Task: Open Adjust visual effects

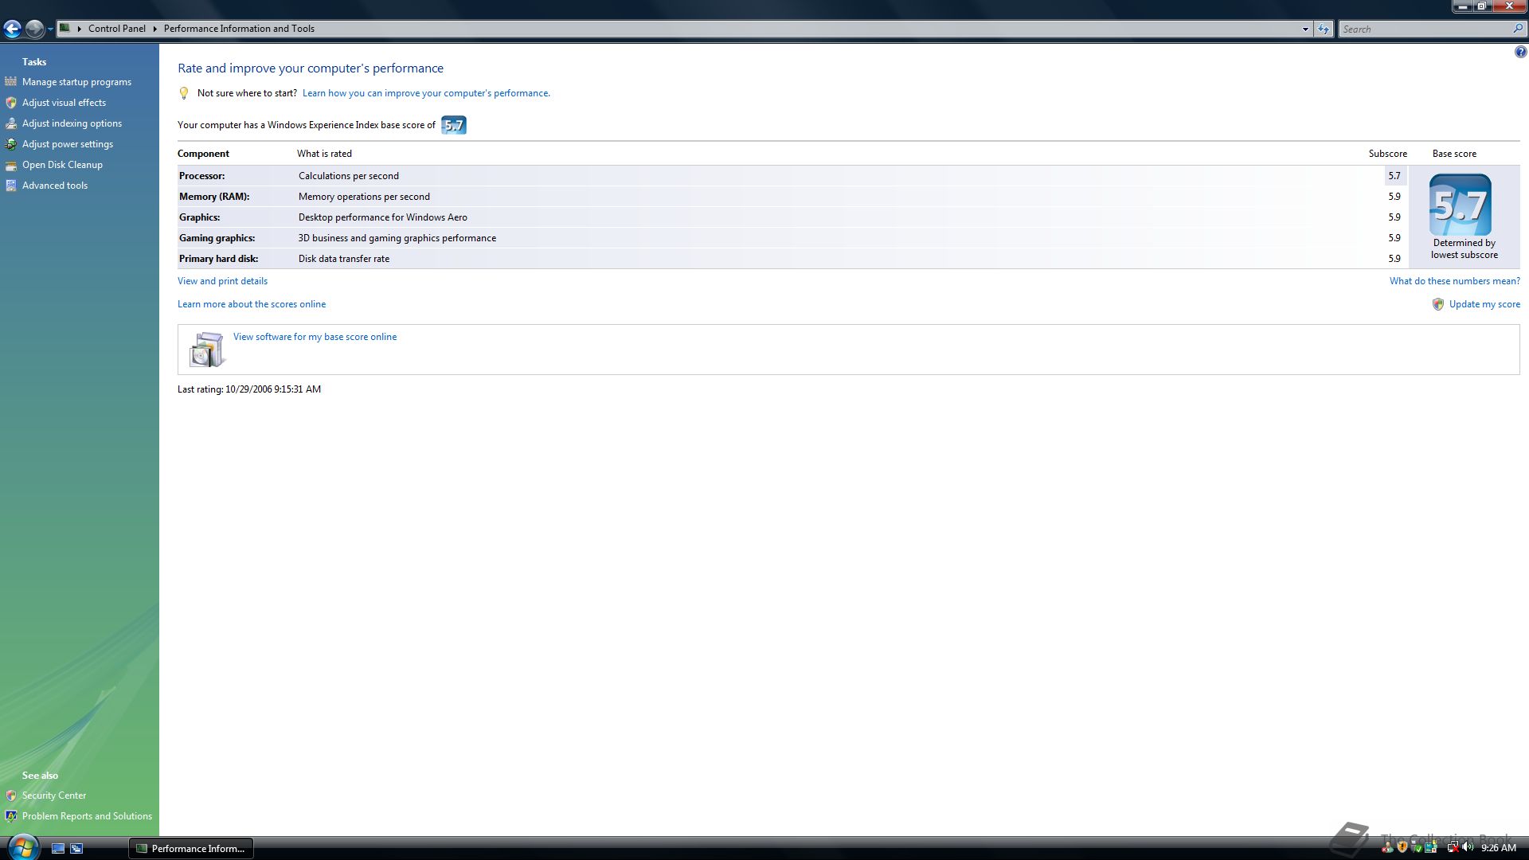Action: click(64, 103)
